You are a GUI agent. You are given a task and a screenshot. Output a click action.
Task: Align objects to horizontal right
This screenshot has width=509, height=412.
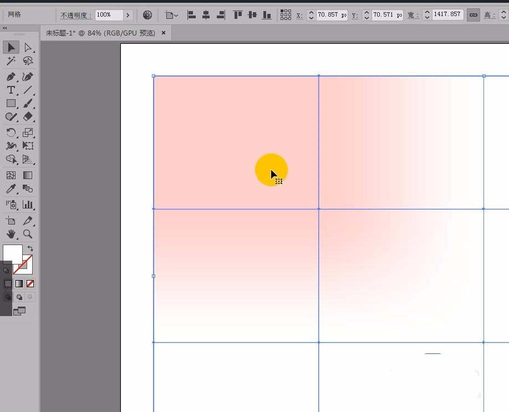click(221, 15)
